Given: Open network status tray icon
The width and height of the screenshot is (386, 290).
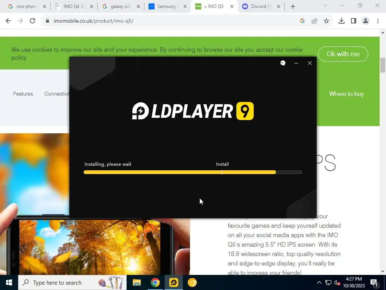Looking at the screenshot, I should click(328, 282).
